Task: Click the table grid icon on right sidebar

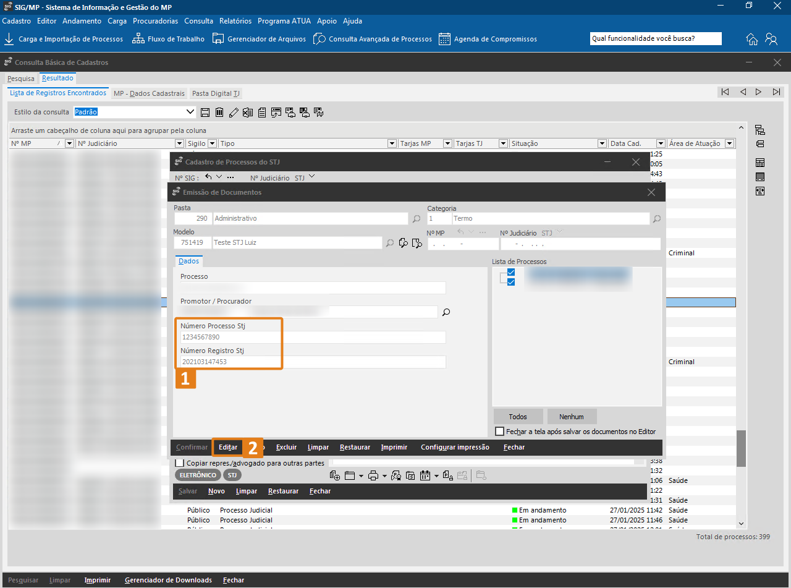Action: (760, 163)
